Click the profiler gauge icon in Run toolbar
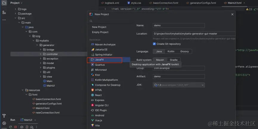The image size is (258, 129). pyautogui.click(x=32, y=127)
